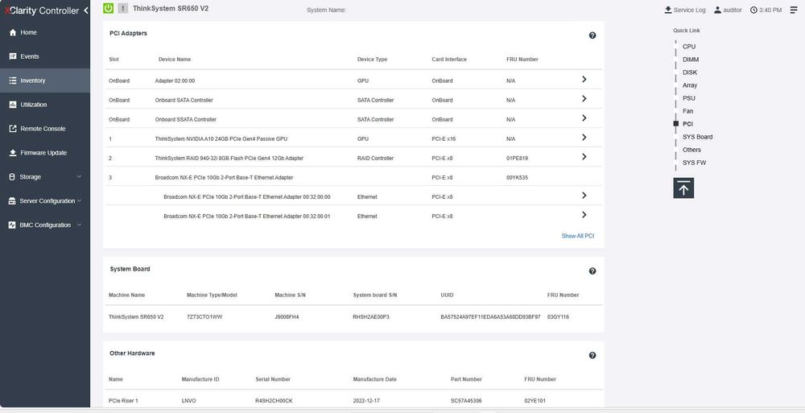805x413 pixels.
Task: Collapse the sidebar with the chevron arrow
Action: pyautogui.click(x=86, y=10)
